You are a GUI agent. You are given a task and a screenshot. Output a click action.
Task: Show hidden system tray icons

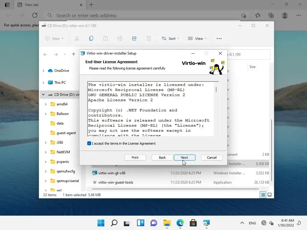coord(242,223)
